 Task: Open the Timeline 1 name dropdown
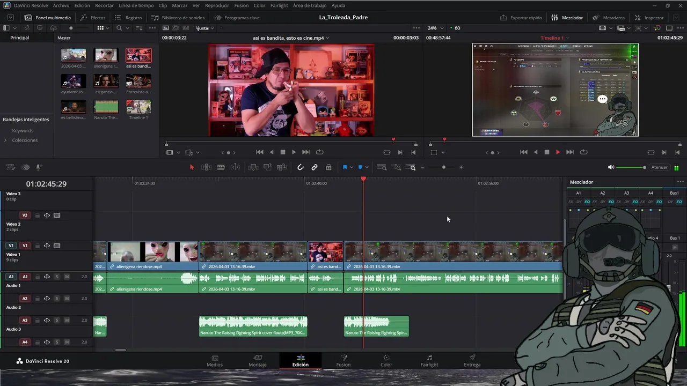click(x=568, y=38)
